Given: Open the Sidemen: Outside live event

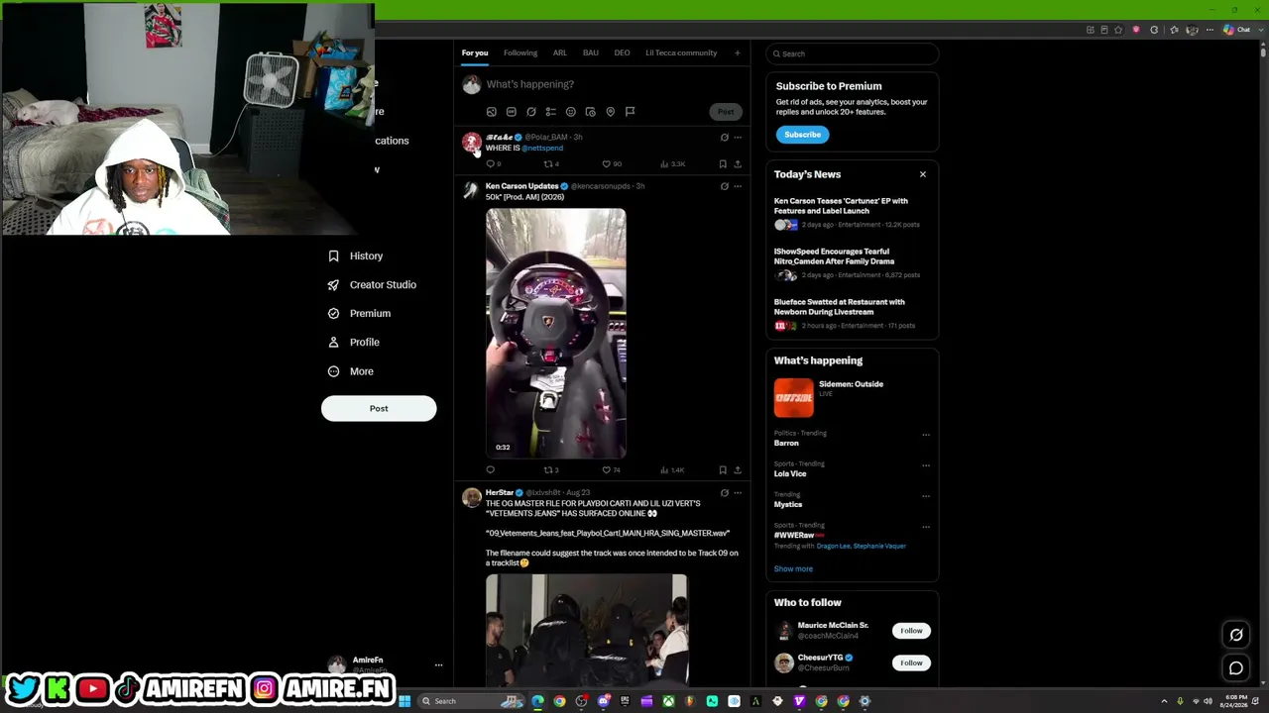Looking at the screenshot, I should 852,397.
